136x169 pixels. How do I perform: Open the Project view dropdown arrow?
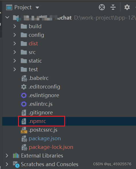click(x=37, y=7)
